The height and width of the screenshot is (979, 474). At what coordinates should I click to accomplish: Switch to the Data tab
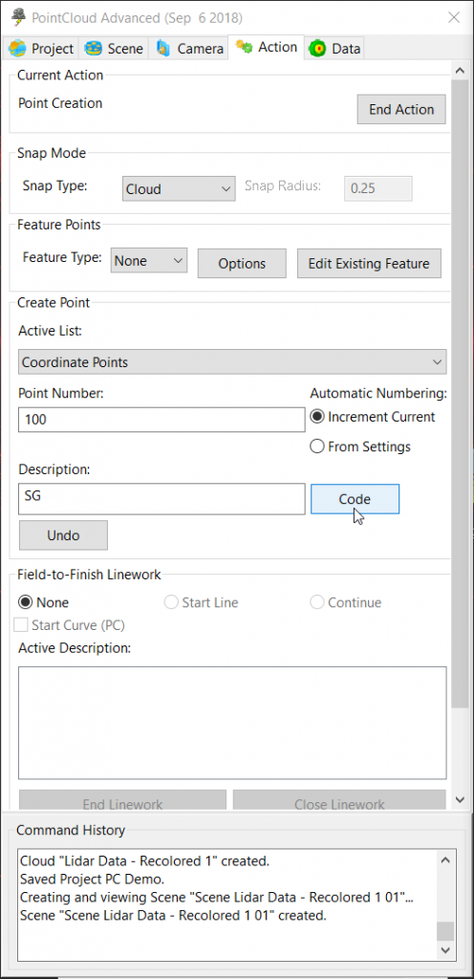click(x=334, y=48)
